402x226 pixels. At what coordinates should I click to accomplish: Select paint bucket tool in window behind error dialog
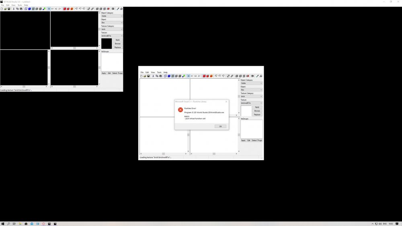point(261,76)
